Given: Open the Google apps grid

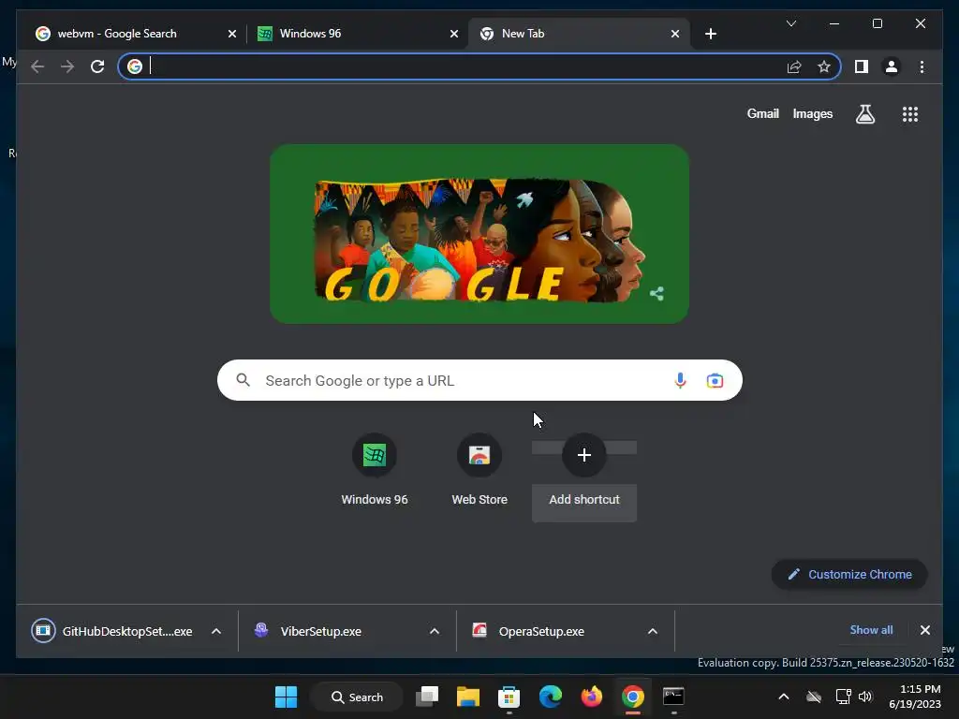Looking at the screenshot, I should tap(910, 114).
